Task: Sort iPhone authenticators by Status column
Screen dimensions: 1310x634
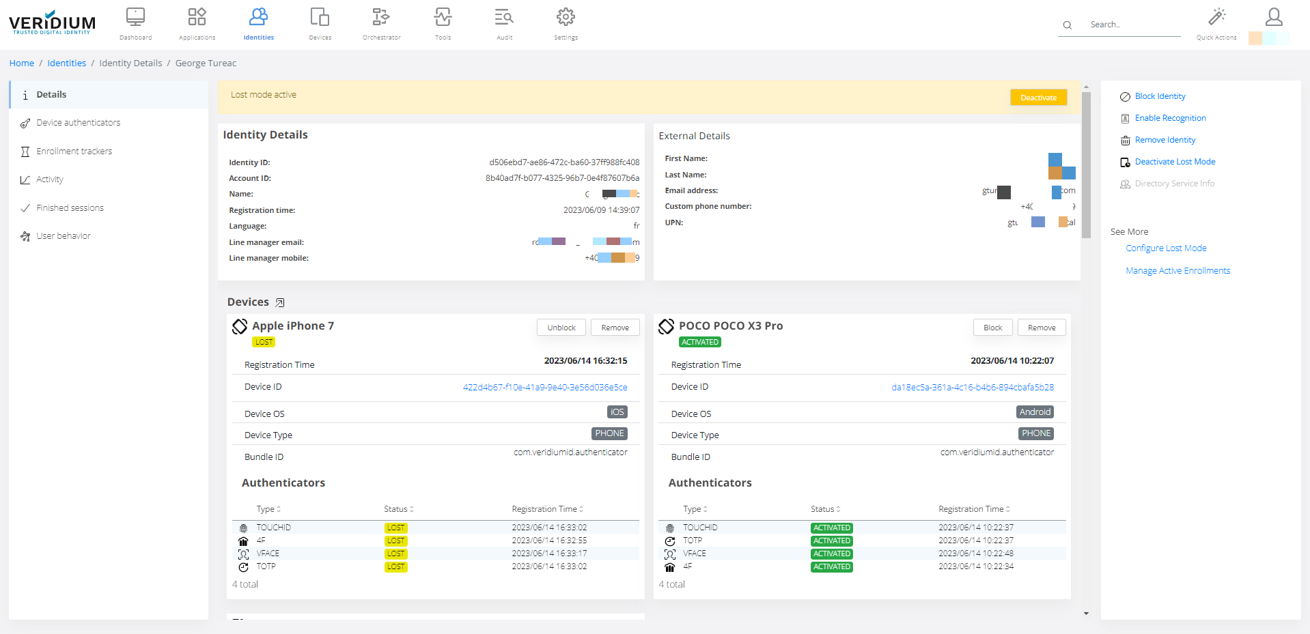Action: [x=399, y=509]
